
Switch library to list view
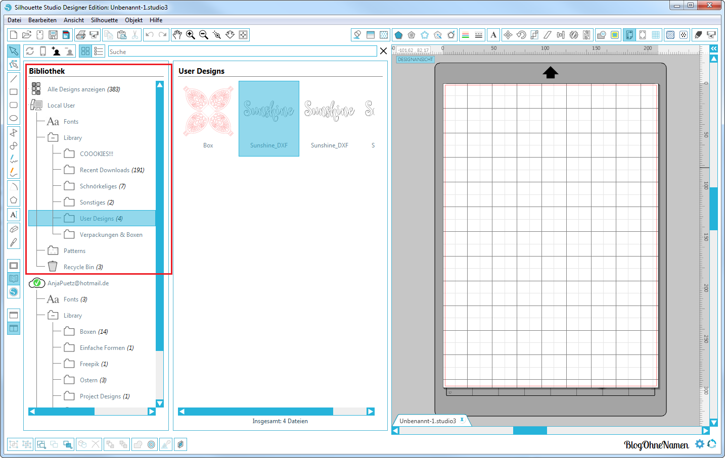99,52
